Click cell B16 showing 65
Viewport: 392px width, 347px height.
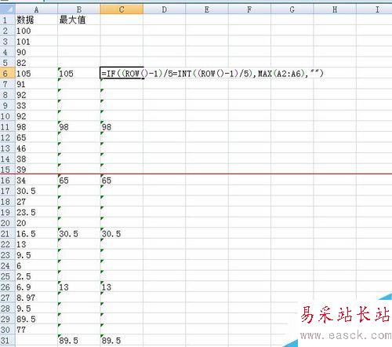(x=79, y=181)
